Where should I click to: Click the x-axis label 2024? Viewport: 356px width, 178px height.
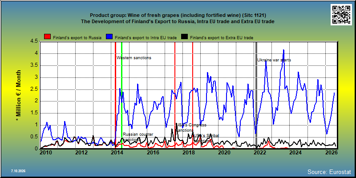tap(295, 152)
